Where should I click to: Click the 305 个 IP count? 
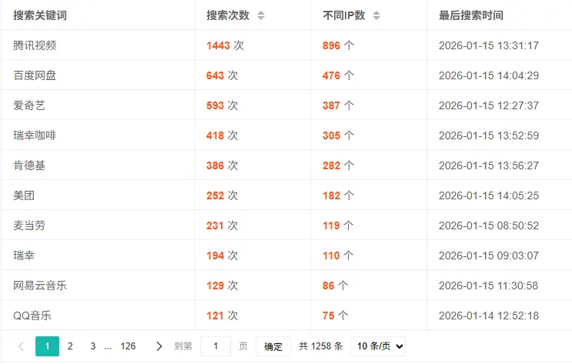click(338, 135)
